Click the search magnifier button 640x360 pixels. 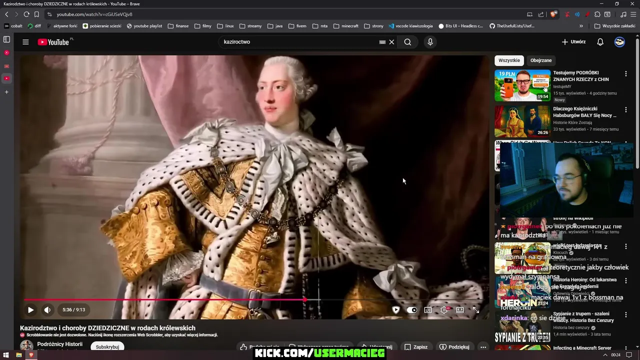pos(407,42)
